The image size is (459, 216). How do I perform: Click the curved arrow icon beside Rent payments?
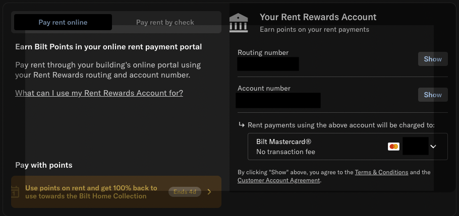(242, 125)
